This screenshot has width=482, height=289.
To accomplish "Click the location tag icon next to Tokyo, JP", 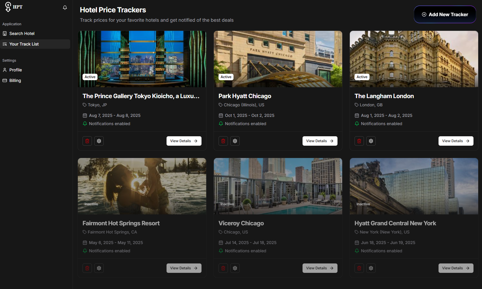I will click(x=85, y=105).
